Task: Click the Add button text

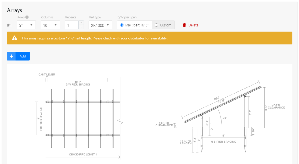Action: [23, 56]
